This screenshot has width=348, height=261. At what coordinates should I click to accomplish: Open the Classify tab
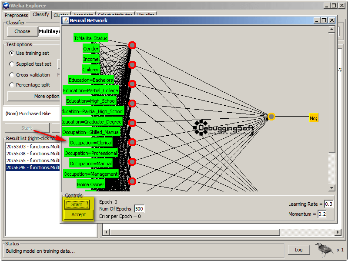tap(41, 15)
